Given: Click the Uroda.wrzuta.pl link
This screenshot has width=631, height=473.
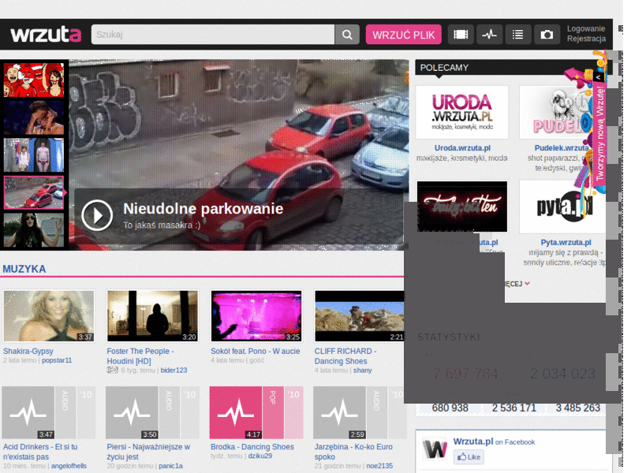Looking at the screenshot, I should point(462,148).
